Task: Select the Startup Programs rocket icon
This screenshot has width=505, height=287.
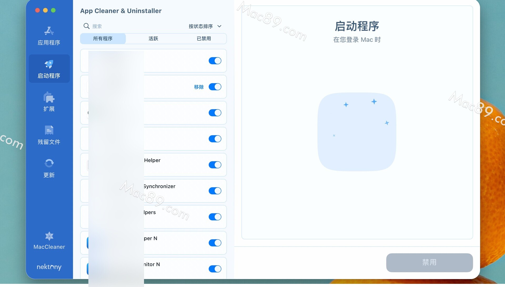Action: click(x=49, y=64)
